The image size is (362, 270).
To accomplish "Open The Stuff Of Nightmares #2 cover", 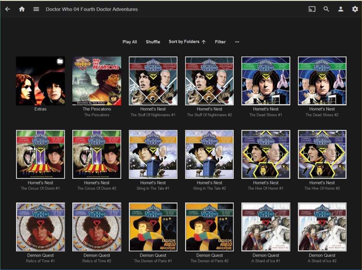I will pos(209,81).
